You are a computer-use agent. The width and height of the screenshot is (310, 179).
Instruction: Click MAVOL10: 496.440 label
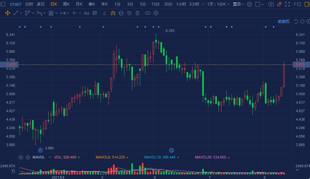[160, 157]
